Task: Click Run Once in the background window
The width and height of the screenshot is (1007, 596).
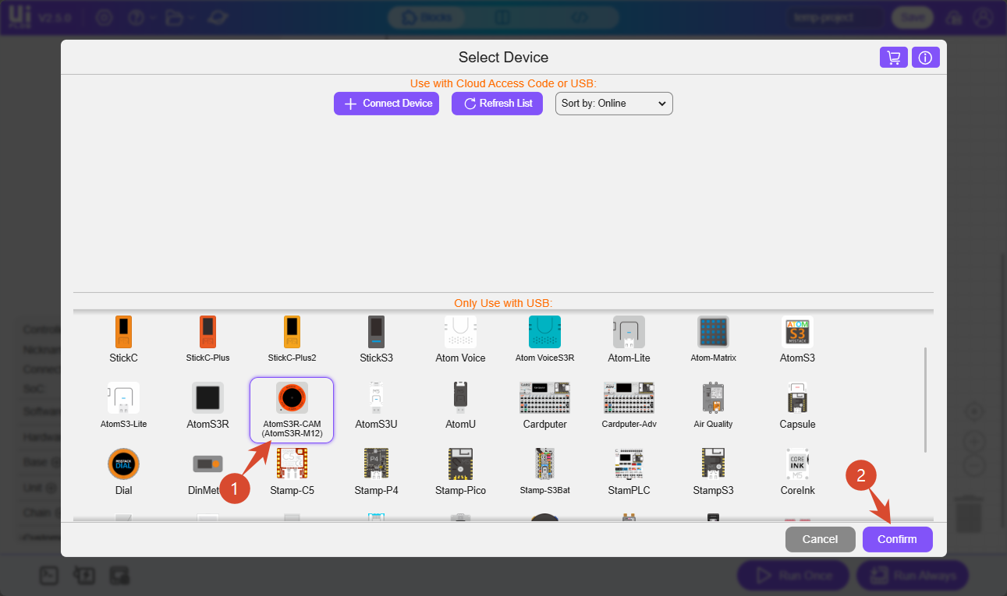Action: click(x=793, y=576)
